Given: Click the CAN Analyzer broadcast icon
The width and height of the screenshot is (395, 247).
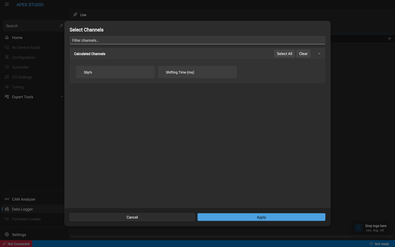Looking at the screenshot, I should 7,199.
